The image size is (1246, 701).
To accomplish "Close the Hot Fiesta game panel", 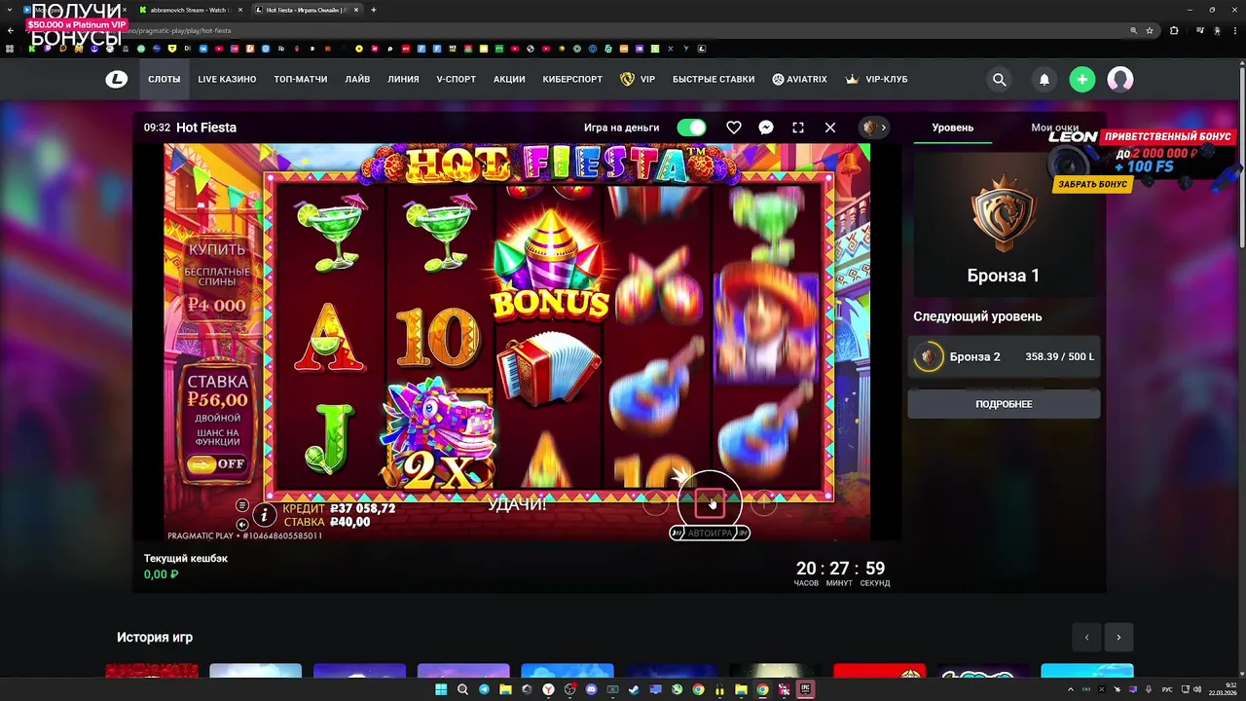I will click(x=830, y=128).
